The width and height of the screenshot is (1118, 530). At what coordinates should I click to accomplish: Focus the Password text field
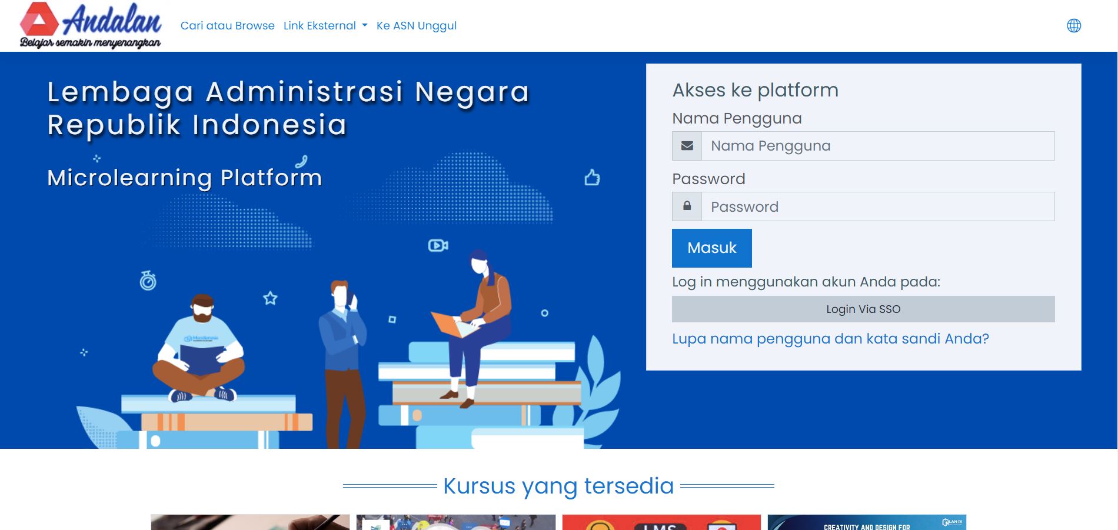tap(877, 206)
